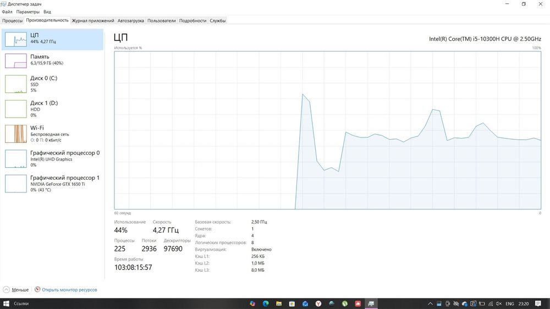Open the red cloud app taskbar icon
Screen dimensions: 550x309
click(358, 304)
